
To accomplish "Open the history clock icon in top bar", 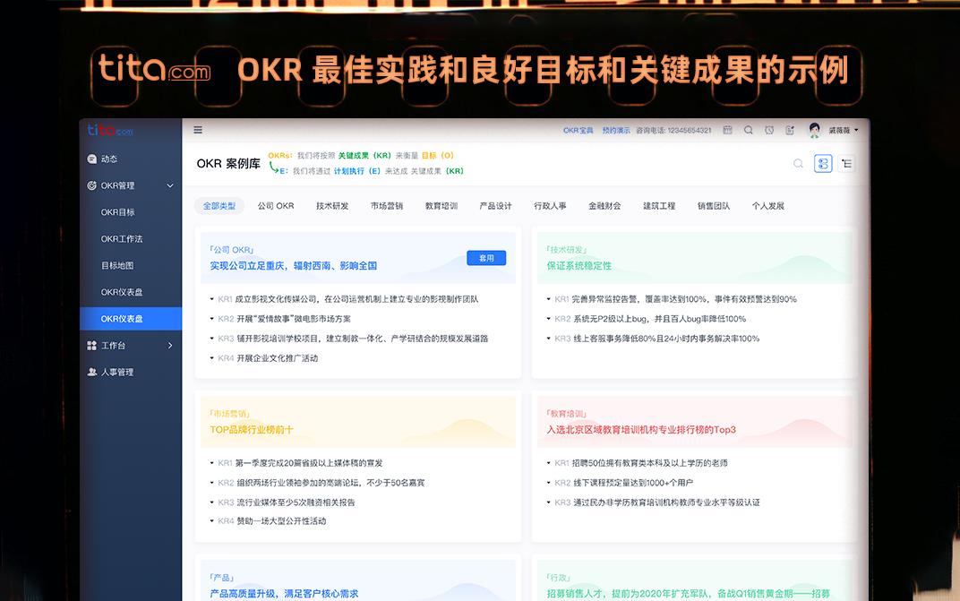I will (x=768, y=130).
